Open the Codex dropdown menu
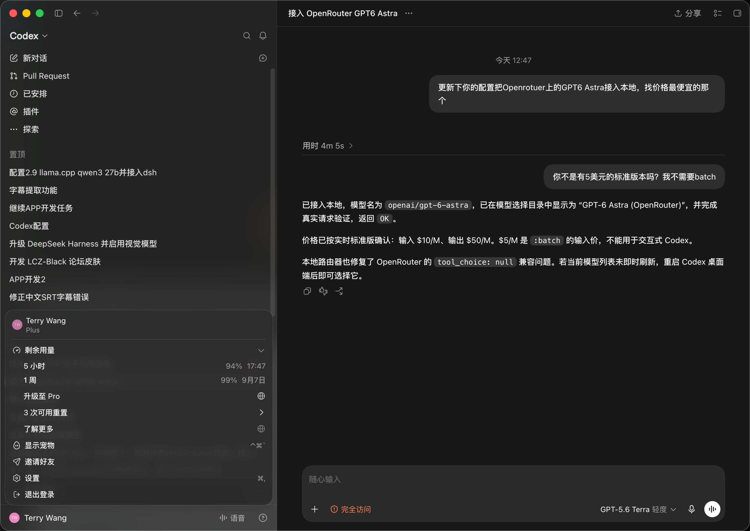Screen dimensions: 750x531 point(29,36)
